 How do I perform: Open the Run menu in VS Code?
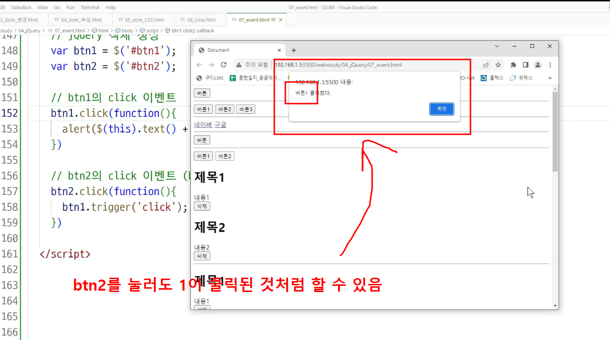70,7
